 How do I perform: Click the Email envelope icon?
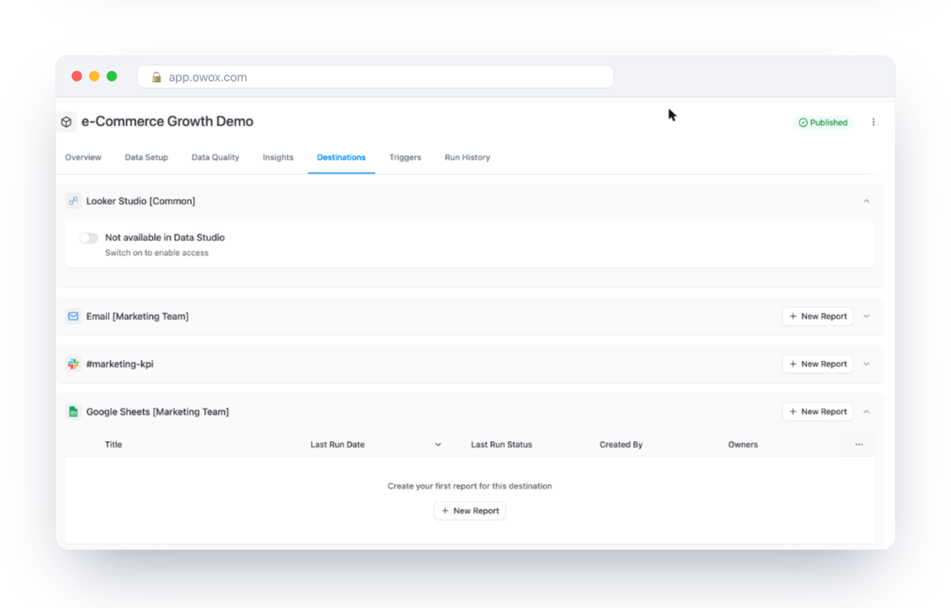click(73, 316)
